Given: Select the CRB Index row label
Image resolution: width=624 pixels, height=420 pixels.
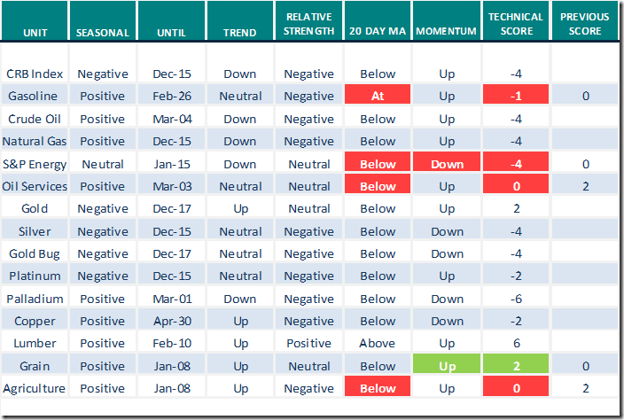Looking at the screenshot, I should point(34,74).
